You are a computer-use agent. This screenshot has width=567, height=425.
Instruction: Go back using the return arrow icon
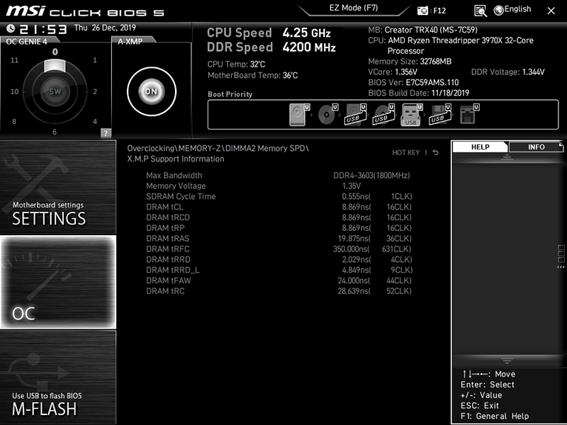coord(436,152)
